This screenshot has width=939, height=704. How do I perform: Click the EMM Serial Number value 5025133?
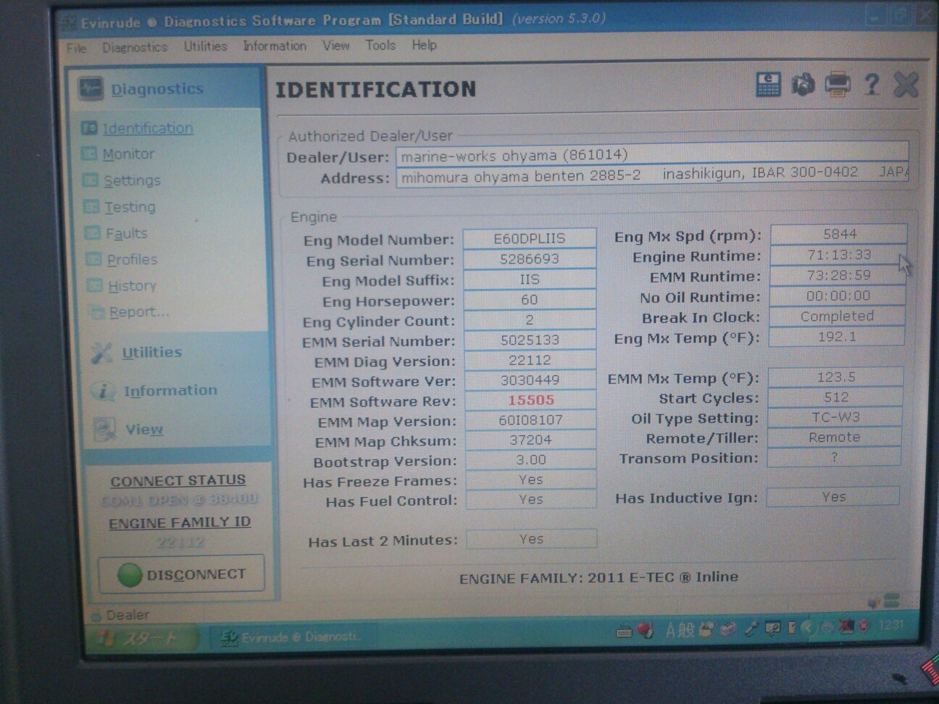[530, 340]
